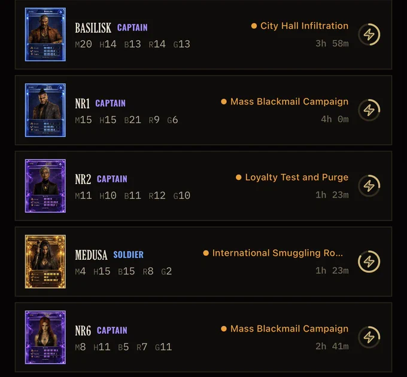
Task: Click the SOLDIER rank tag for Medusa
Action: [x=128, y=255]
